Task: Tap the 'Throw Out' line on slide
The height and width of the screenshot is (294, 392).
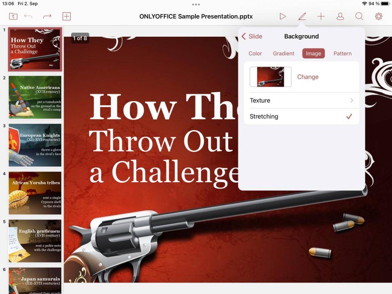Action: [x=161, y=141]
